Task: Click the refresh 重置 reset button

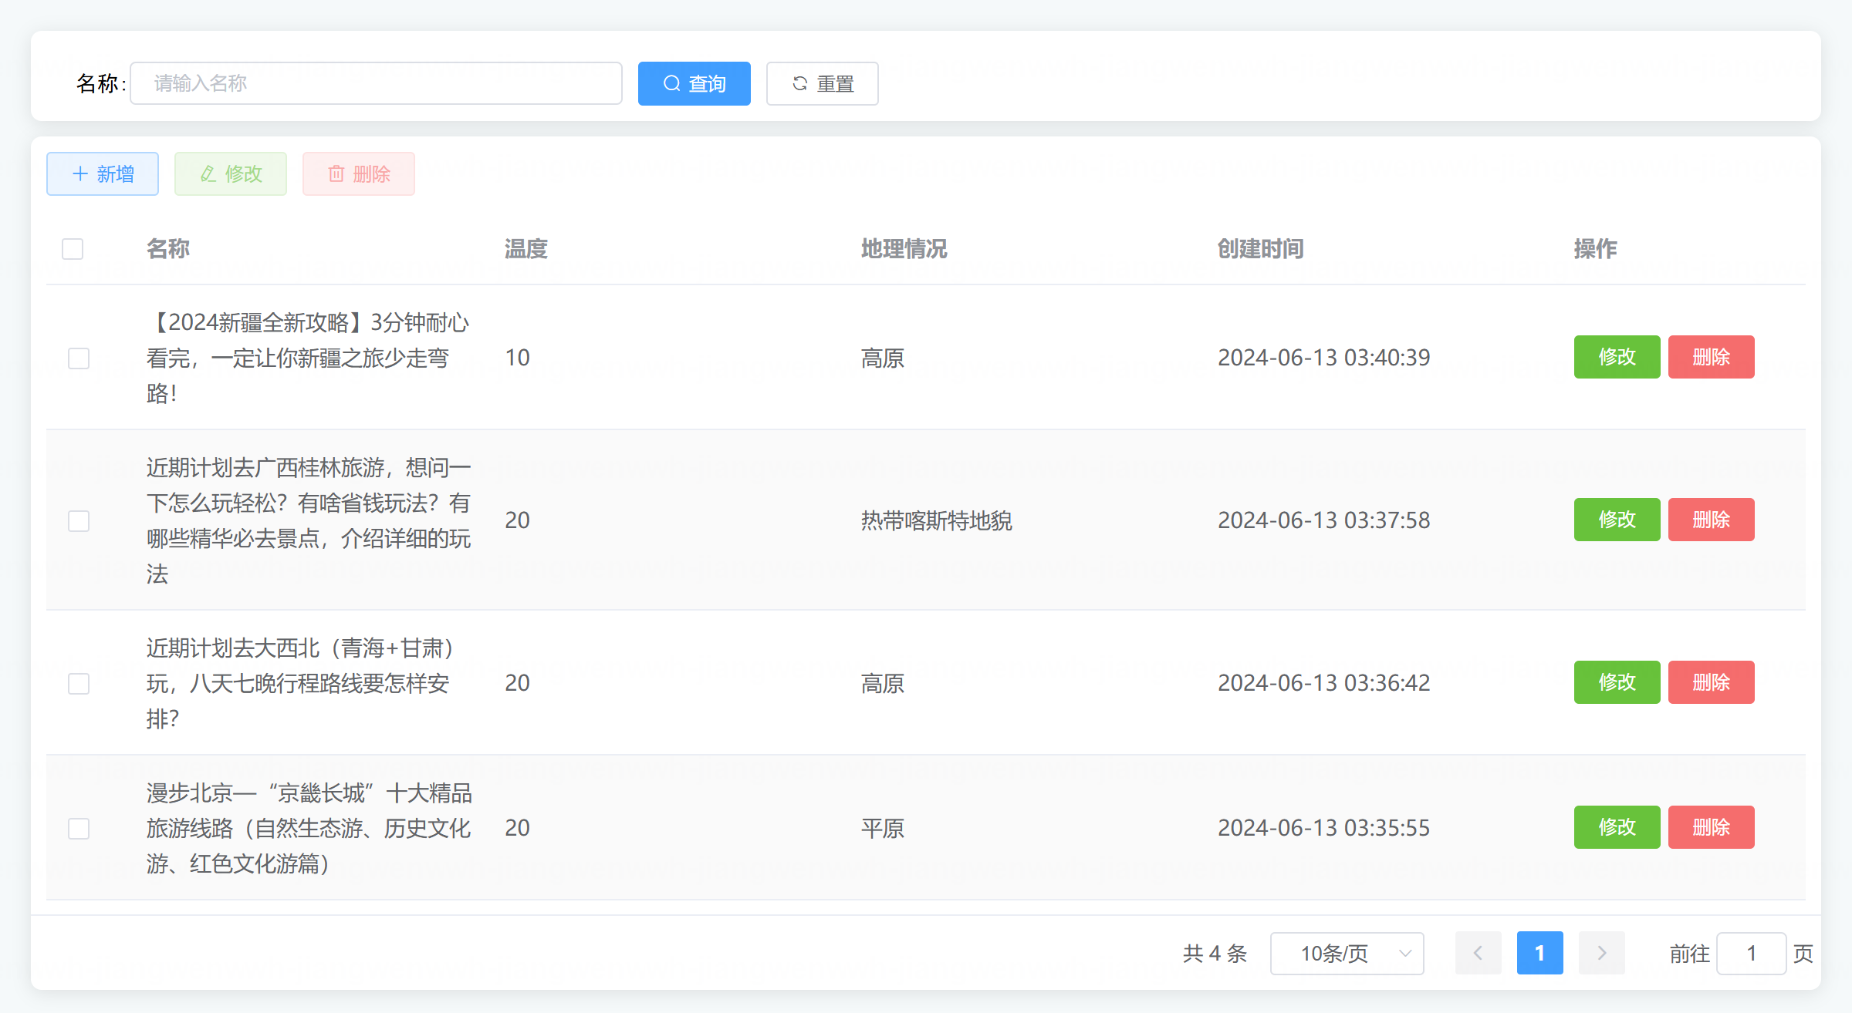Action: pos(822,83)
